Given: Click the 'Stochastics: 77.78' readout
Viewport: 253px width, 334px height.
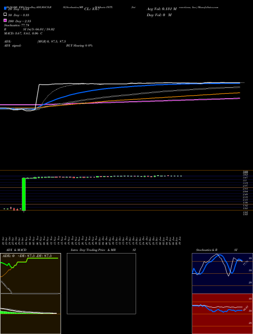Looking at the screenshot, I should coord(17,25).
